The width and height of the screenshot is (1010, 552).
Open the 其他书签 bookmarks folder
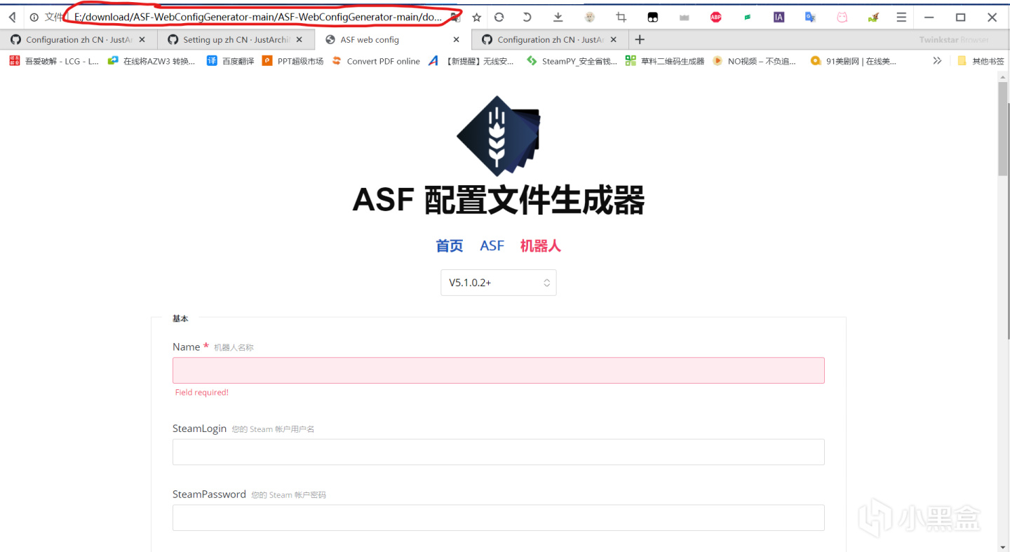(981, 60)
